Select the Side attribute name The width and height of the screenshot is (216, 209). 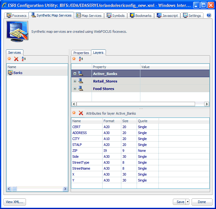(x=75, y=157)
